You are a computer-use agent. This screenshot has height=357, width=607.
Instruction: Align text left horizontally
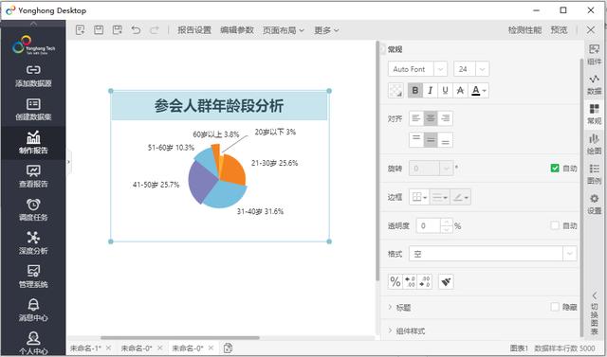416,118
